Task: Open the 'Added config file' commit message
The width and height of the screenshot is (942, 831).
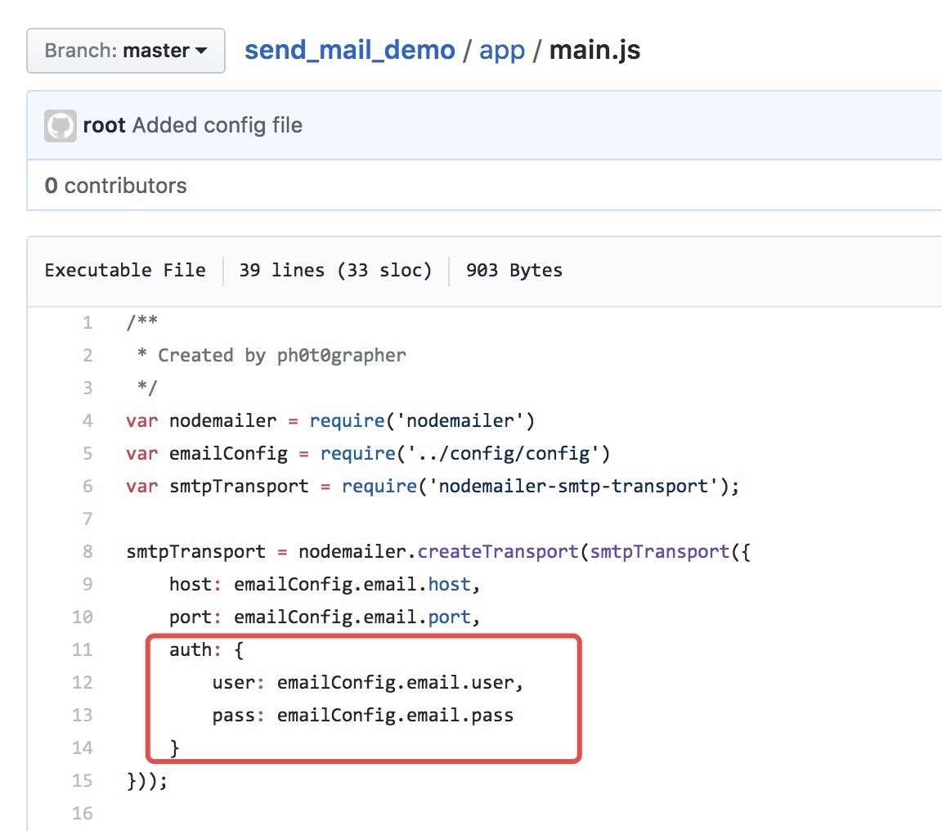Action: (217, 126)
